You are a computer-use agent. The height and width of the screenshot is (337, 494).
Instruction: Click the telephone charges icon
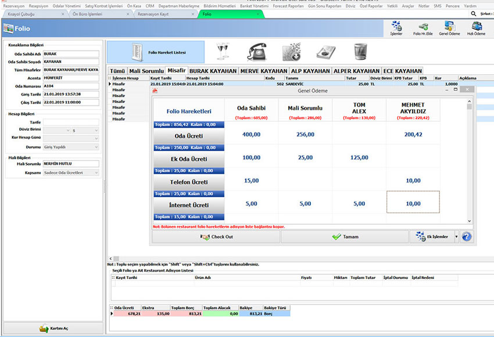coord(257,52)
